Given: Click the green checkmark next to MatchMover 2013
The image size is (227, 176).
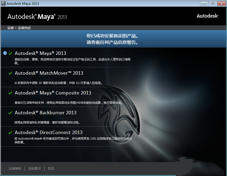Looking at the screenshot, I should 10,73.
